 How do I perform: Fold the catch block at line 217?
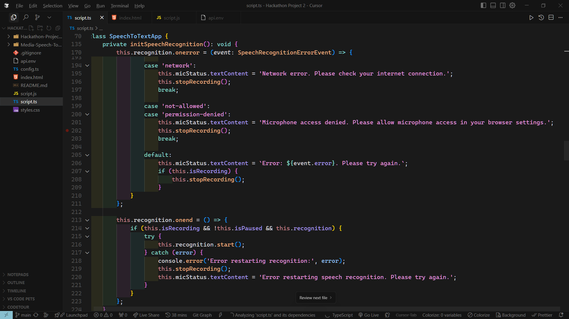tap(87, 253)
